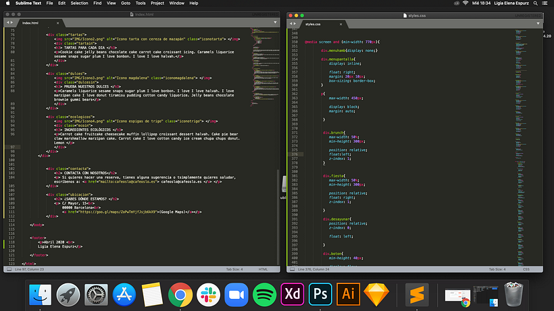
Task: Click the Wi-Fi status icon
Action: [465, 3]
